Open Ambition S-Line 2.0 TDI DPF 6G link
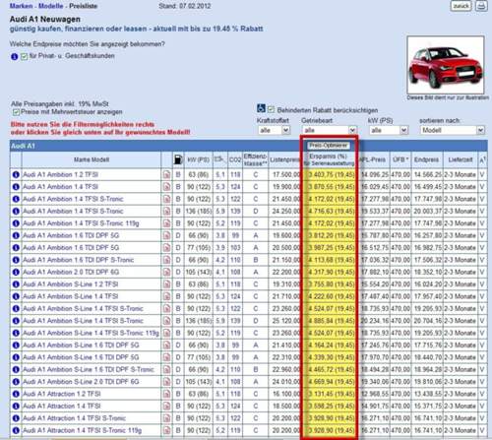This screenshot has height=440, width=492. 81,382
